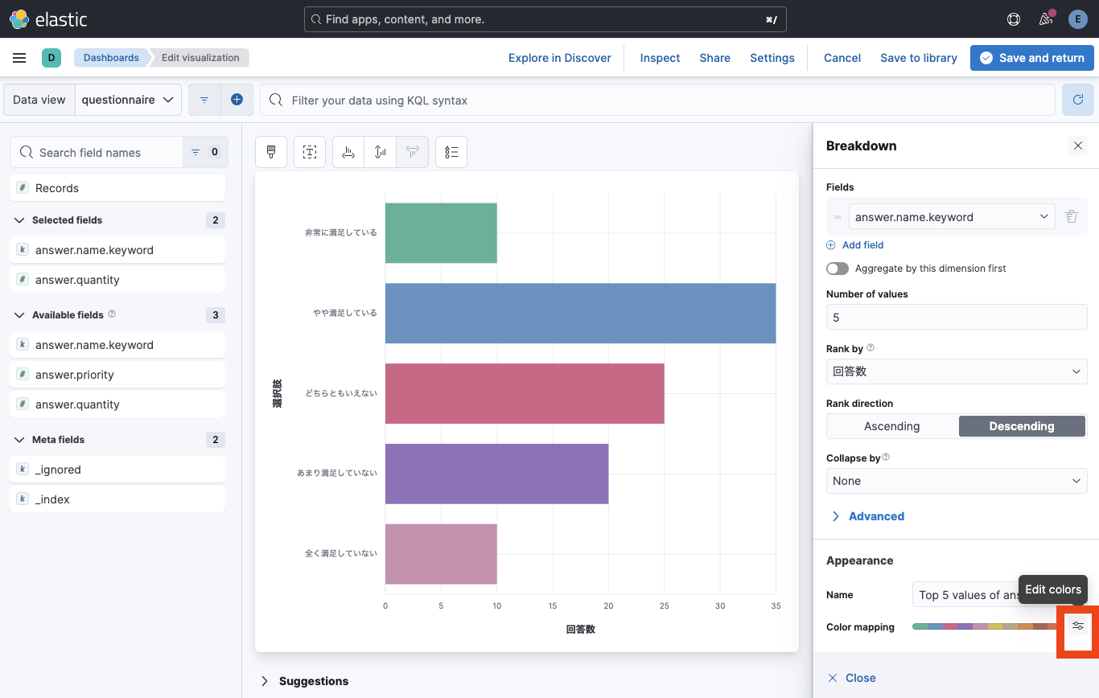Open the Rank by dropdown
Screen dimensions: 1099x698
pos(957,372)
